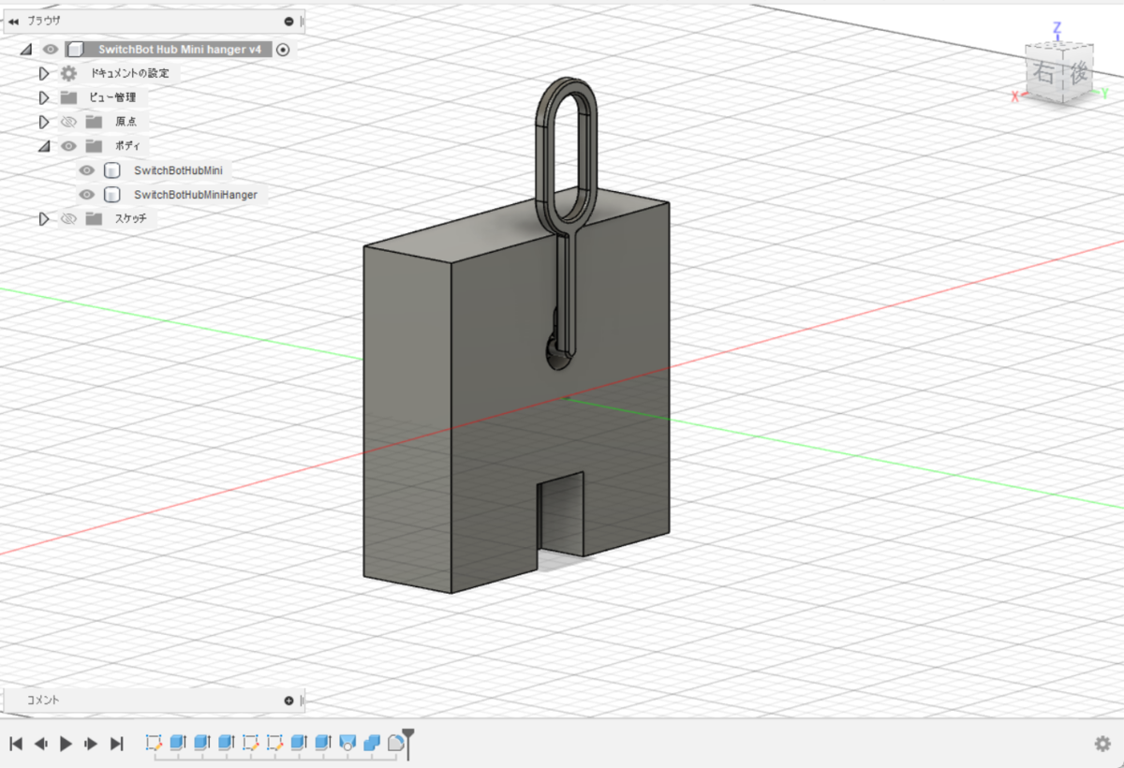Play the timeline
The height and width of the screenshot is (768, 1124).
coord(66,744)
